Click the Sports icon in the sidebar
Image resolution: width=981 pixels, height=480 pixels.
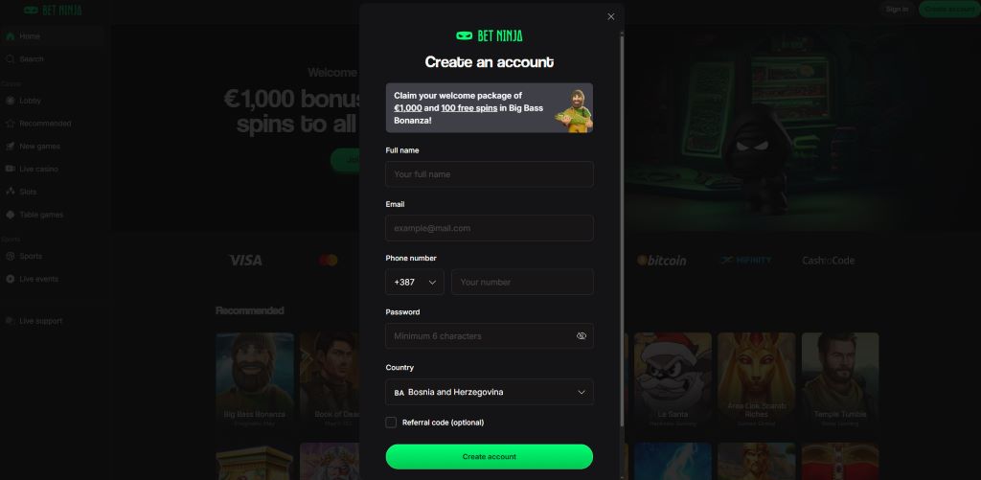[10, 256]
